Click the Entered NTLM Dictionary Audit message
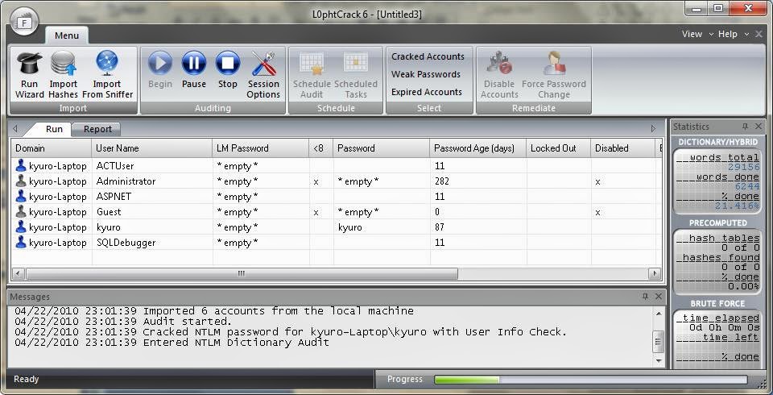The height and width of the screenshot is (395, 773). coord(172,342)
